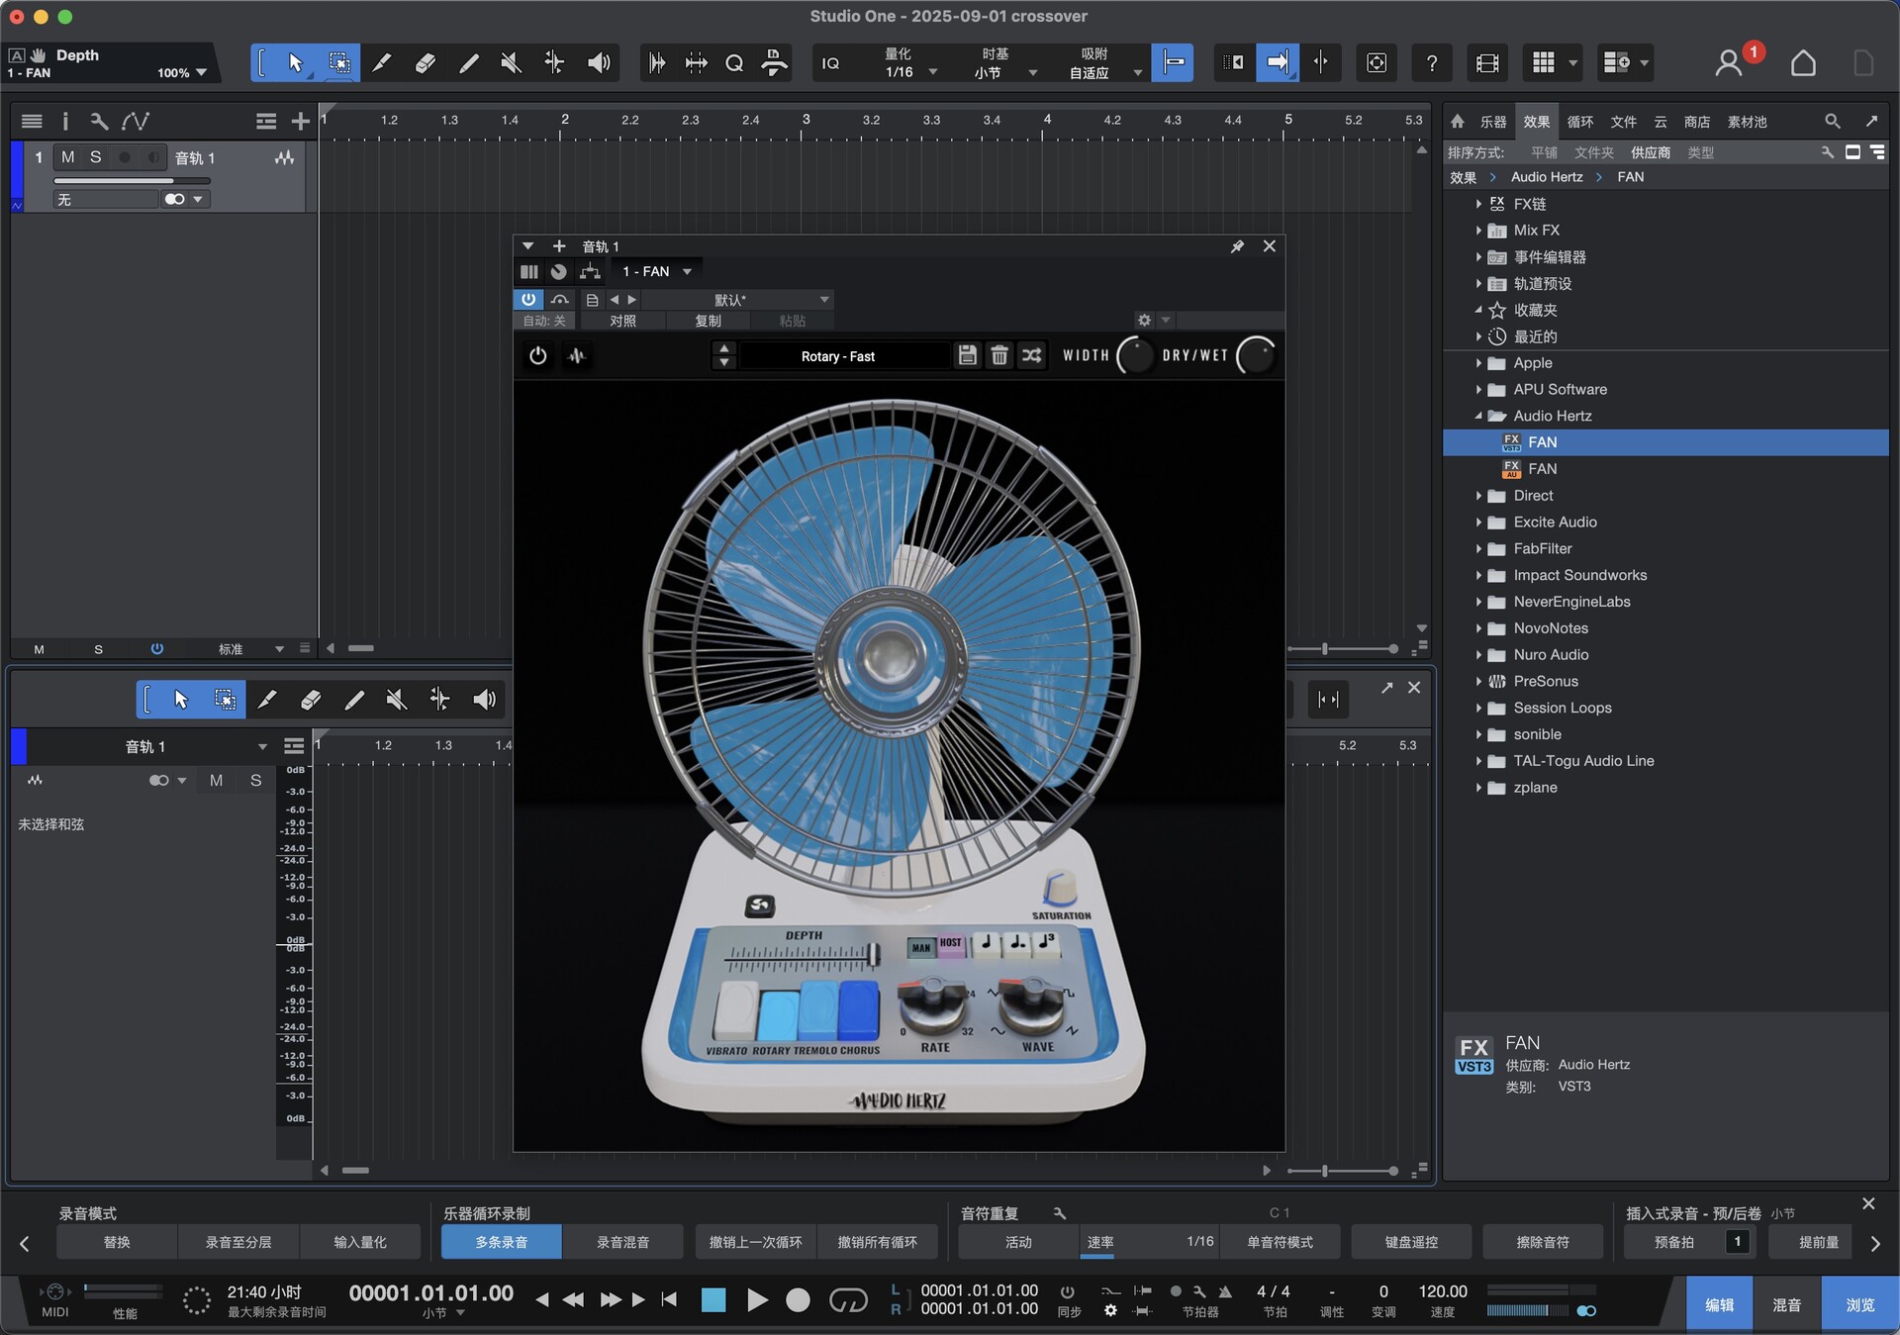Go to the Start page home icon
Viewport: 1900px width, 1335px height.
[1803, 63]
